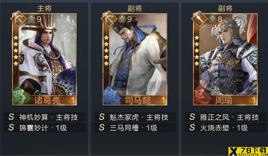
Task: Click the 主将 slot header label
Action: point(45,8)
